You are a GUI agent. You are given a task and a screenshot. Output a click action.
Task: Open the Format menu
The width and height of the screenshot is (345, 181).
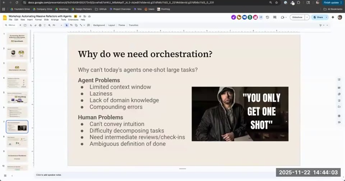(38, 19)
